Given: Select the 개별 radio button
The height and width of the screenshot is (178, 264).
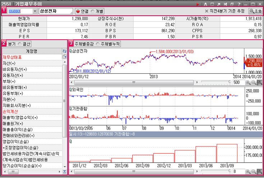Looking at the screenshot, I should tap(93, 11).
